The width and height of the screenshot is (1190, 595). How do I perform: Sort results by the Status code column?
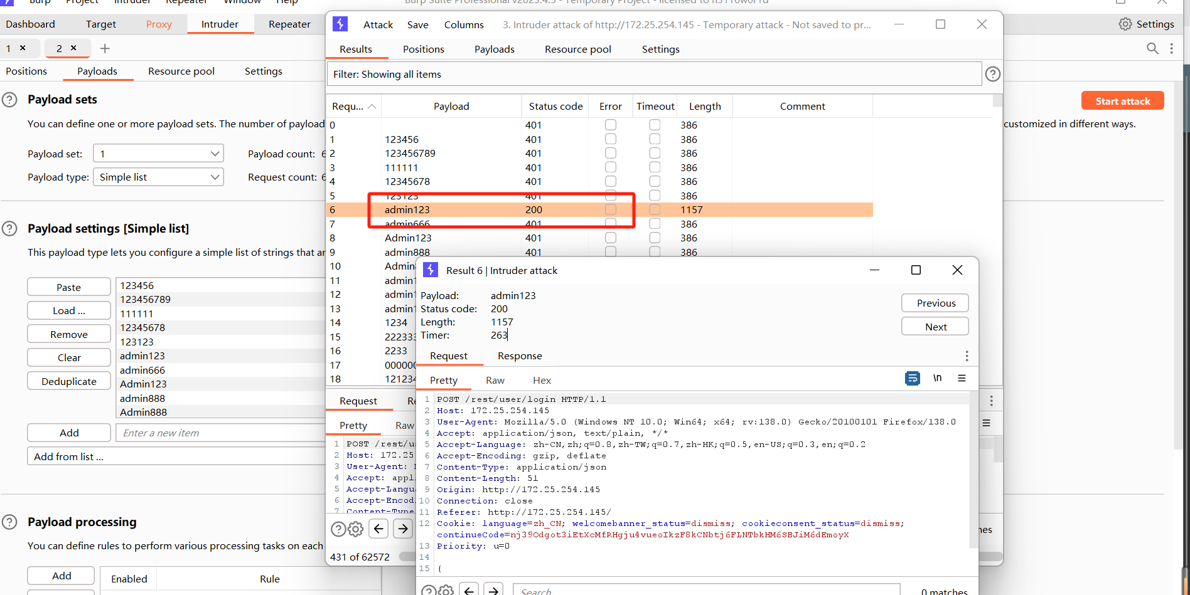click(x=555, y=107)
